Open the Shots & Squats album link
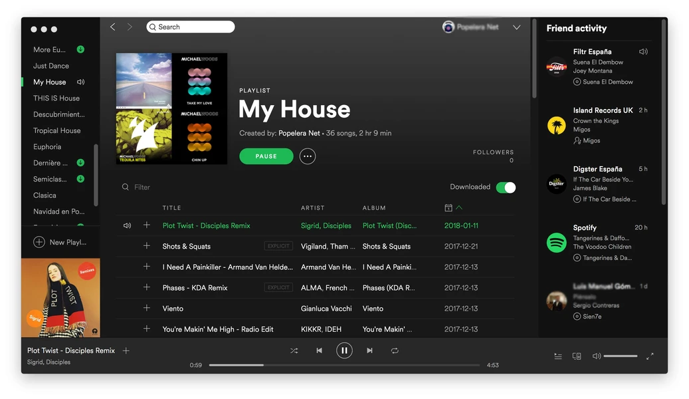689x399 pixels. point(387,246)
